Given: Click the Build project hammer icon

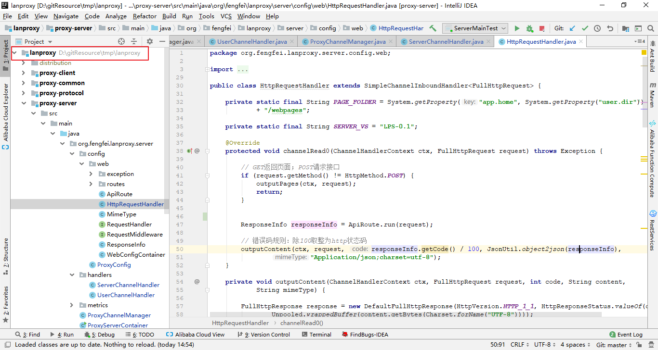Looking at the screenshot, I should [x=433, y=28].
